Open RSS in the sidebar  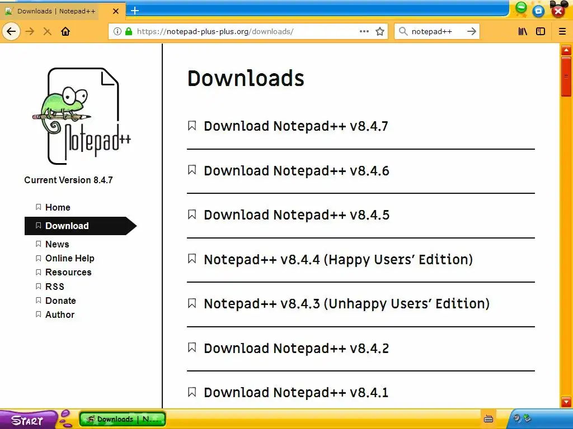coord(55,287)
